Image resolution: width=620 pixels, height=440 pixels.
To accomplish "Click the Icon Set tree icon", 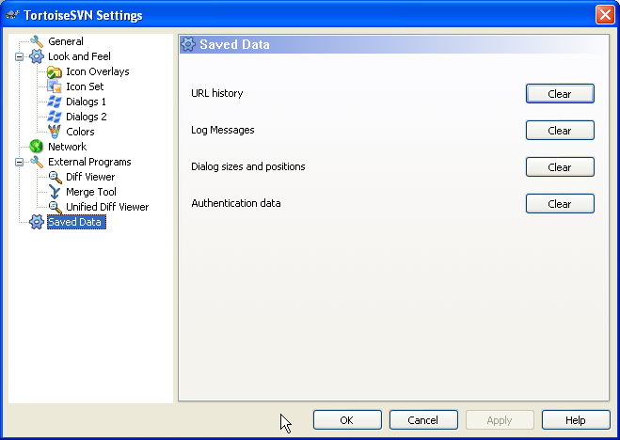I will [55, 86].
